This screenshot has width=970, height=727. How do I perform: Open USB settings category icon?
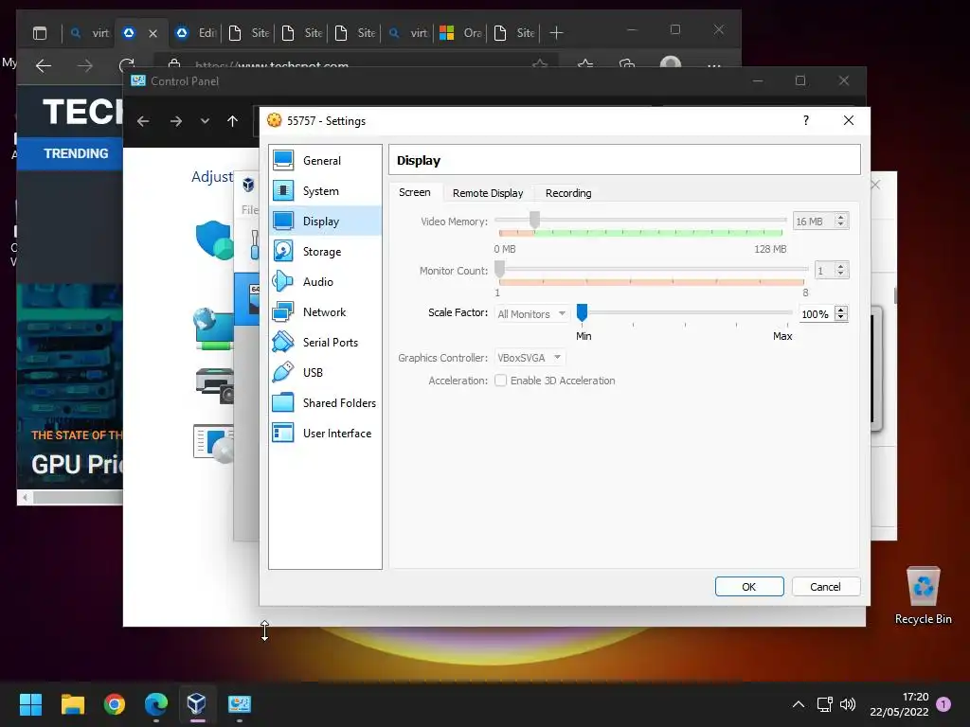(x=283, y=372)
